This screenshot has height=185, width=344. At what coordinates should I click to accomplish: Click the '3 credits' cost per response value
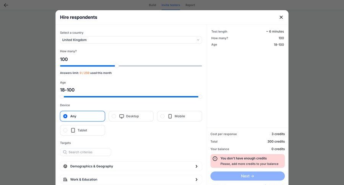pos(278,134)
